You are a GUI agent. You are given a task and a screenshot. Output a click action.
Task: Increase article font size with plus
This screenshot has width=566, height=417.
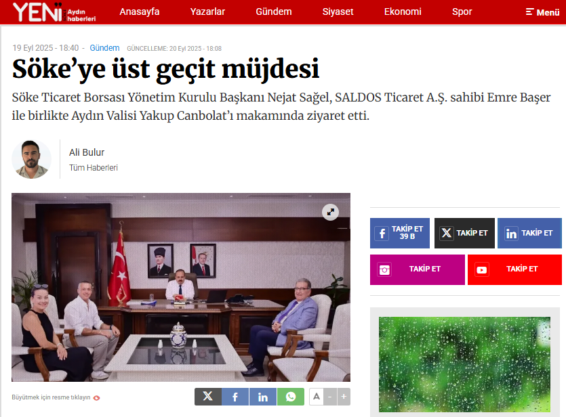tap(344, 397)
